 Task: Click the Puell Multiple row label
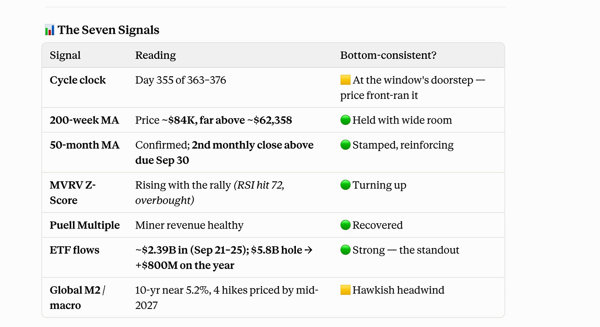point(85,225)
